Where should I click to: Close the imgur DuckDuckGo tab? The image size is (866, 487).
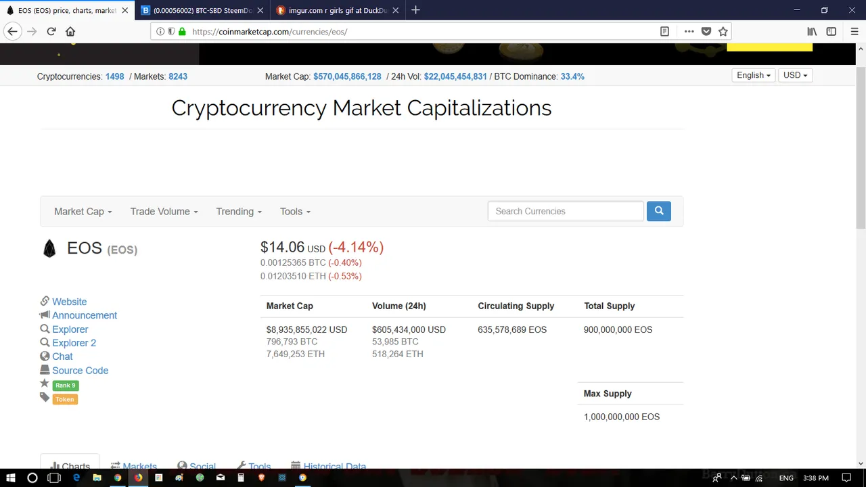[396, 10]
